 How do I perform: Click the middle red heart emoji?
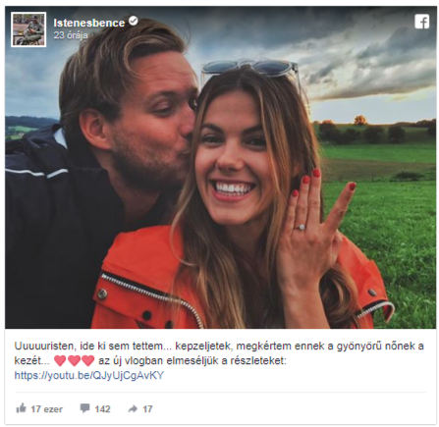[x=74, y=360]
